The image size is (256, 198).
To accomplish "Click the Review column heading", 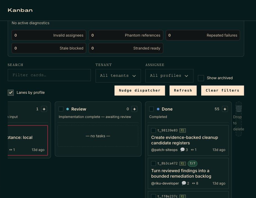I will tap(79, 109).
